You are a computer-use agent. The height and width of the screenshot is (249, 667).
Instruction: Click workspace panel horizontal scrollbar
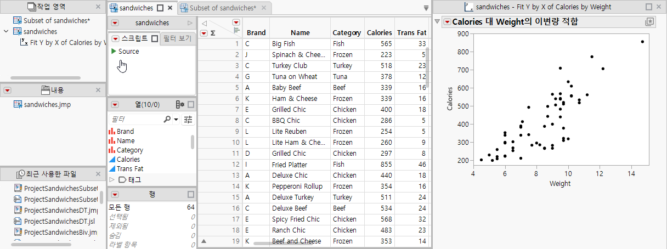[46, 78]
